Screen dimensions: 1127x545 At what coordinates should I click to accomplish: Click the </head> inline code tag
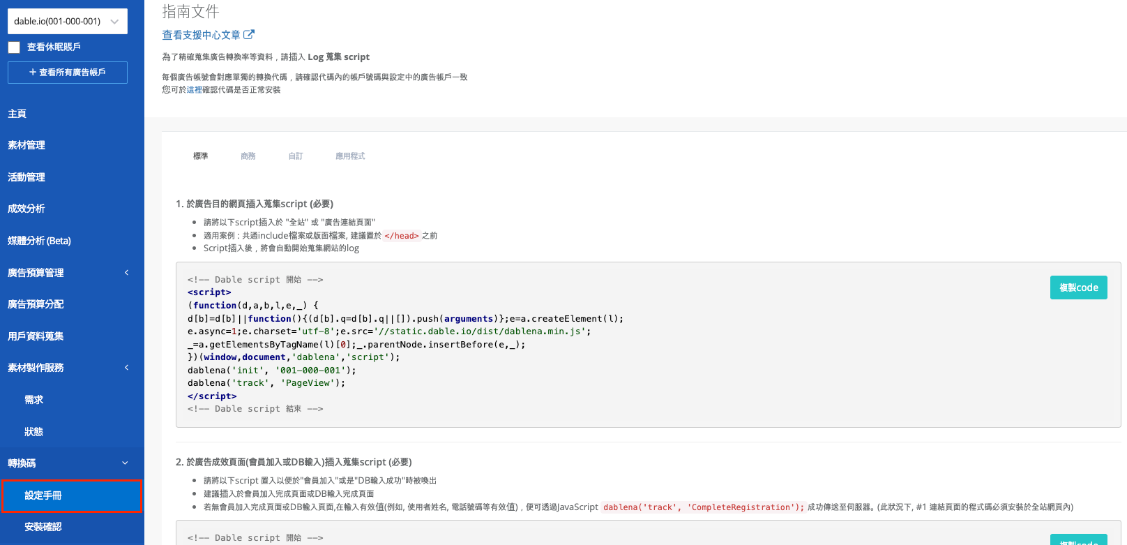point(402,236)
